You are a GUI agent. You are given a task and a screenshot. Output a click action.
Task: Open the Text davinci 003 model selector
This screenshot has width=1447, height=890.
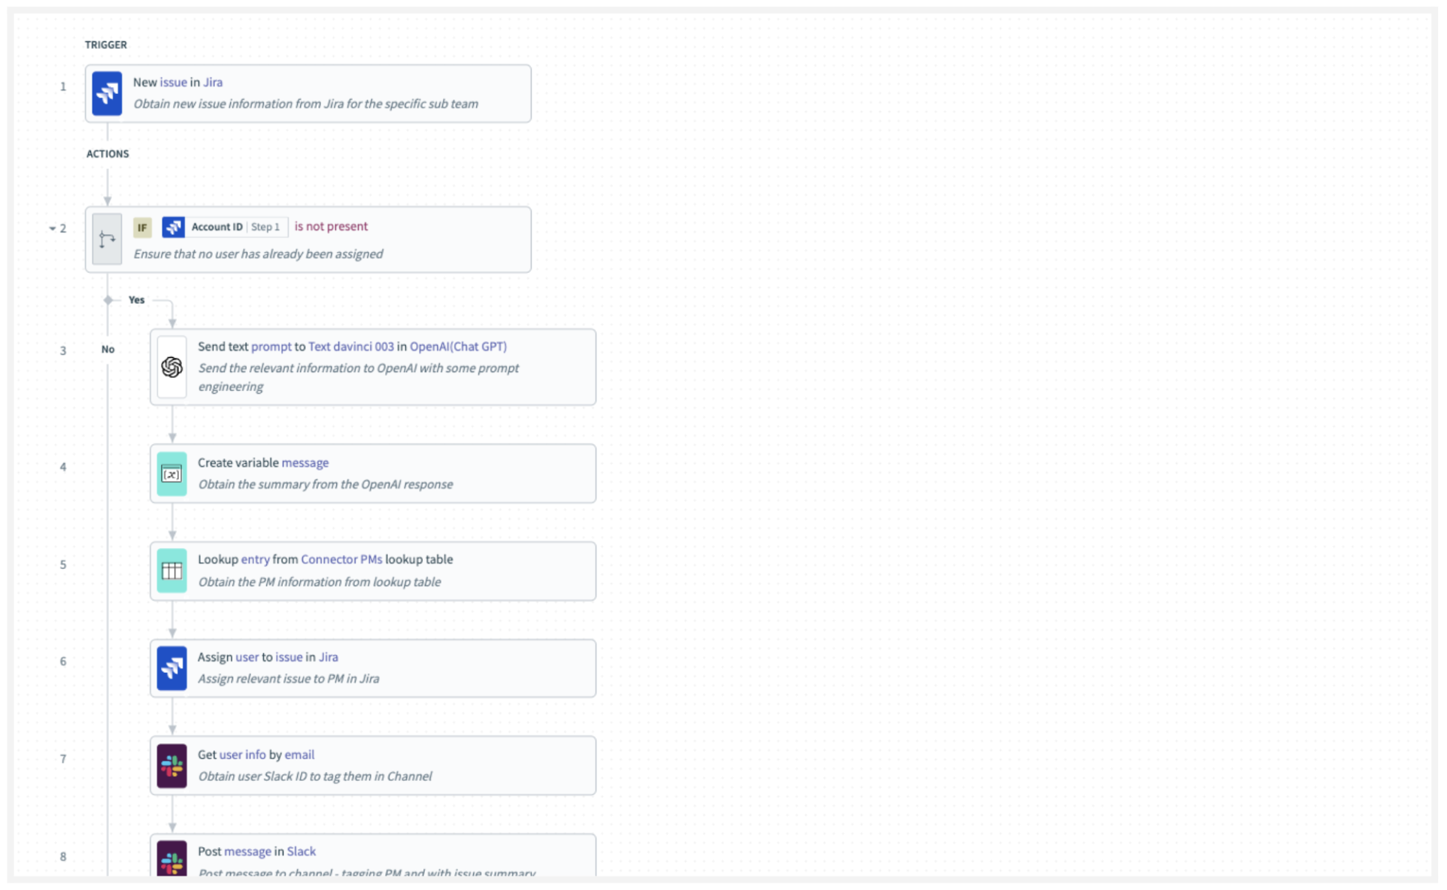tap(350, 347)
